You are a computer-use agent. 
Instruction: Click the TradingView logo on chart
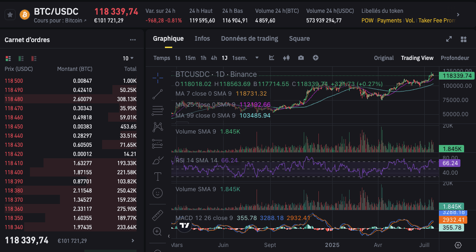coord(184,225)
